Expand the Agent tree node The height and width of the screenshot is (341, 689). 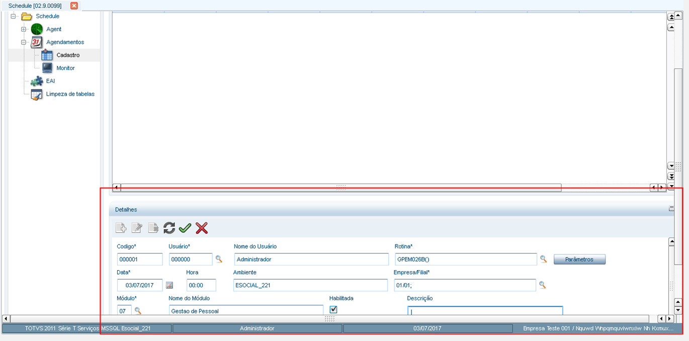(24, 29)
